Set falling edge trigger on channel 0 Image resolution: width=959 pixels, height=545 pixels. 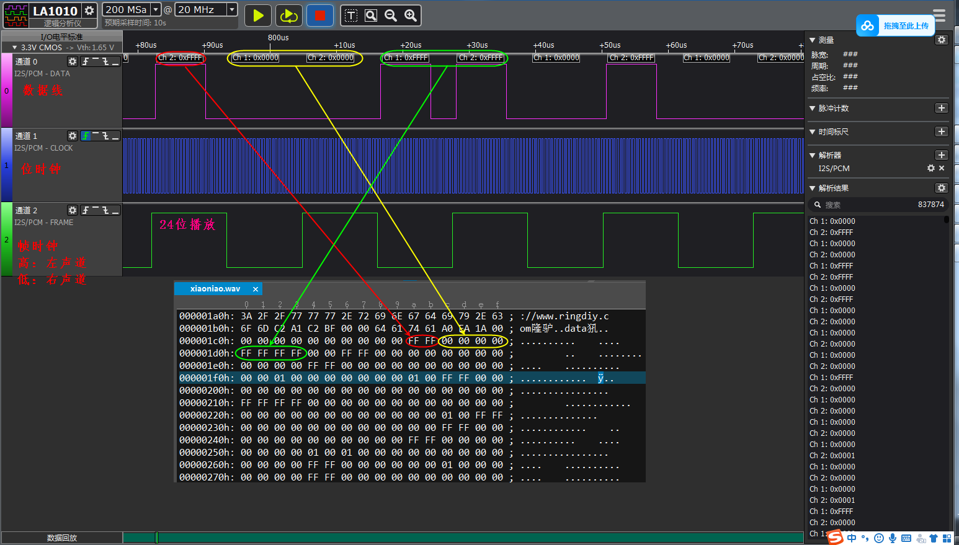[105, 61]
